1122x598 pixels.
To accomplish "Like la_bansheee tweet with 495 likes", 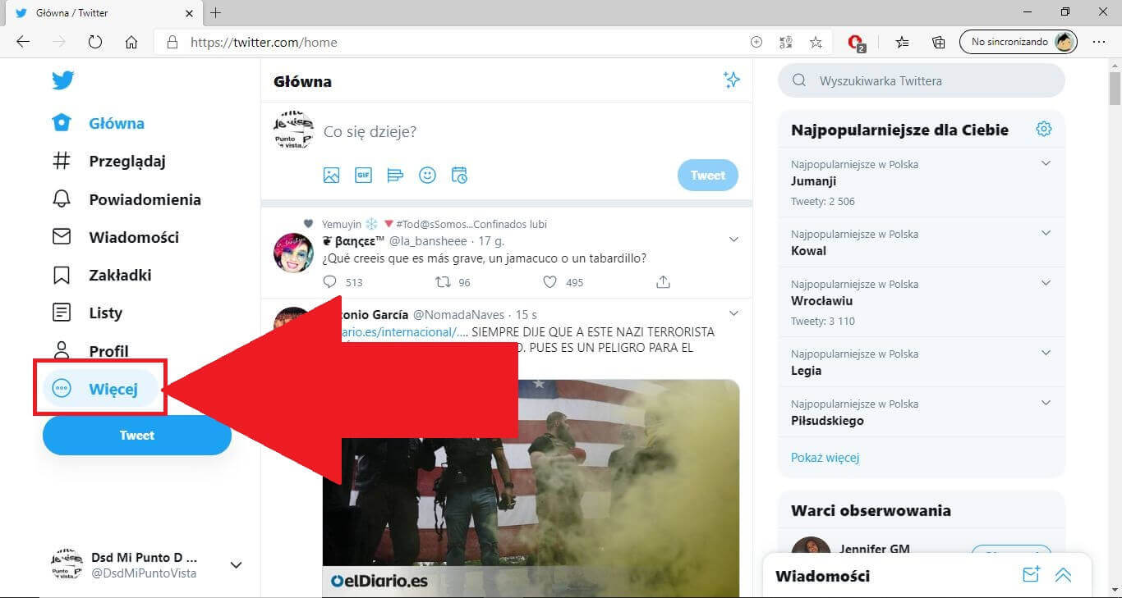I will click(550, 282).
